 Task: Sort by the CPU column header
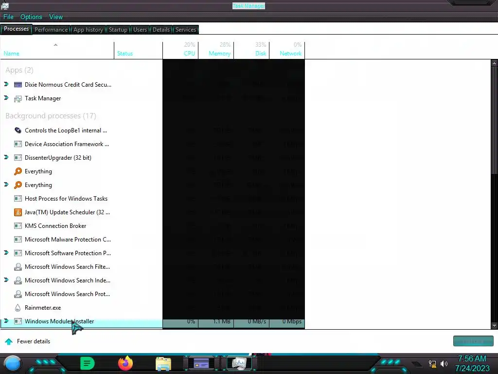[x=180, y=50]
